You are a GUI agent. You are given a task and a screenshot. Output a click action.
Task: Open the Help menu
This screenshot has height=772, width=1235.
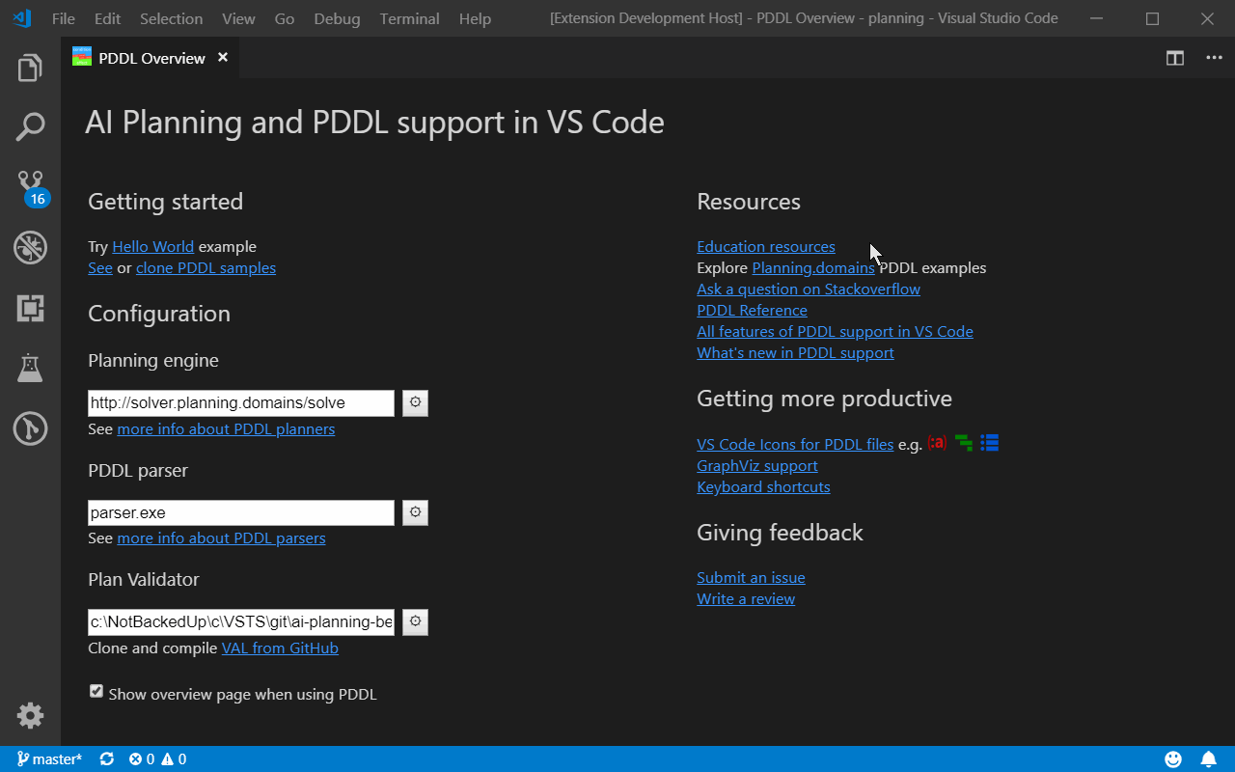point(475,18)
